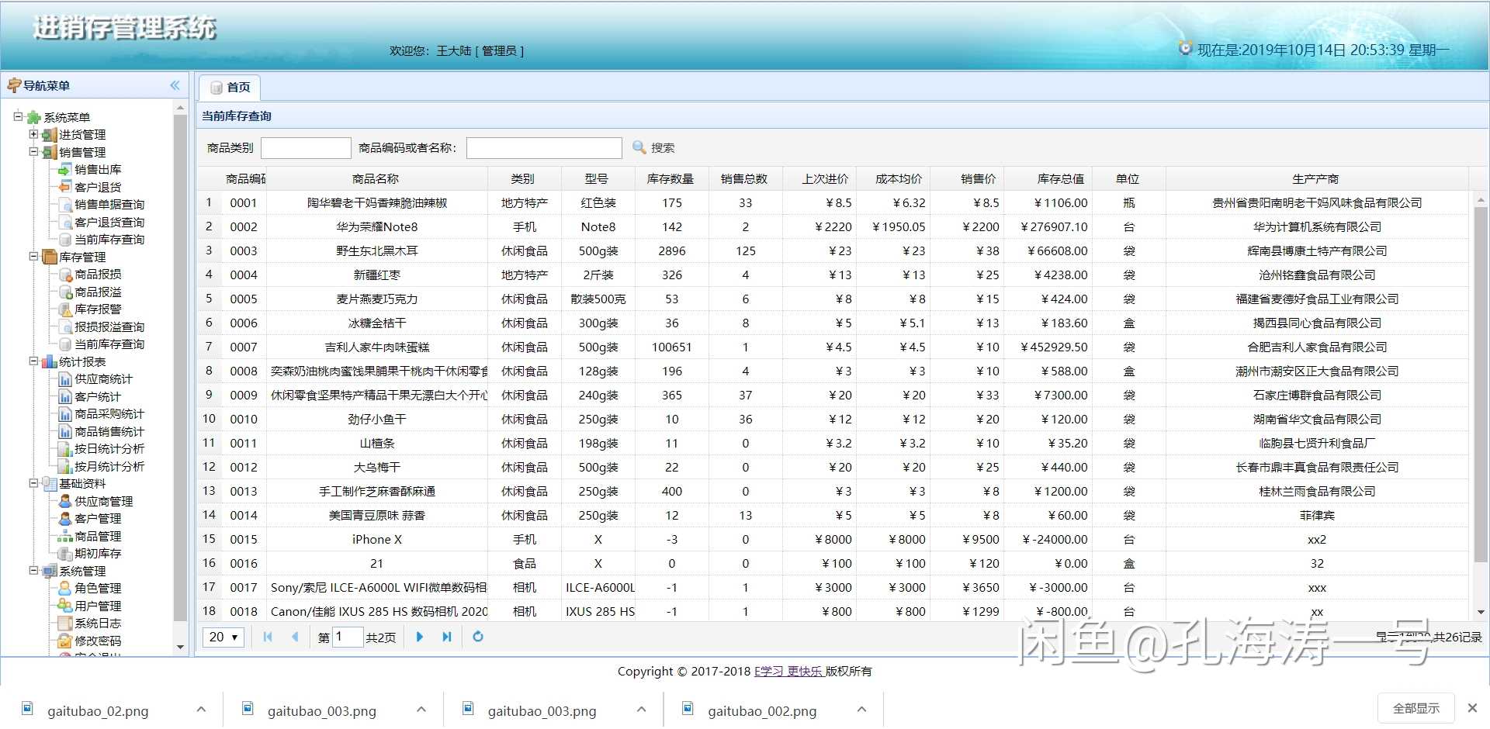Jump to the last page
1490x729 pixels.
(x=447, y=637)
